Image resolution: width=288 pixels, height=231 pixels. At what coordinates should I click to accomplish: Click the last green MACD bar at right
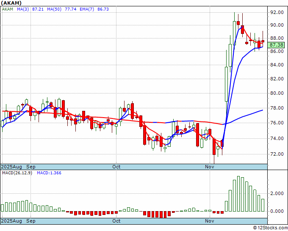[x=263, y=205]
